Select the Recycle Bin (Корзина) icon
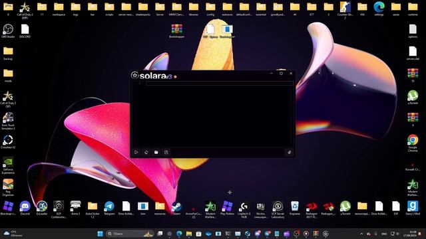Image resolution: width=426 pixels, height=239 pixels. point(294,208)
